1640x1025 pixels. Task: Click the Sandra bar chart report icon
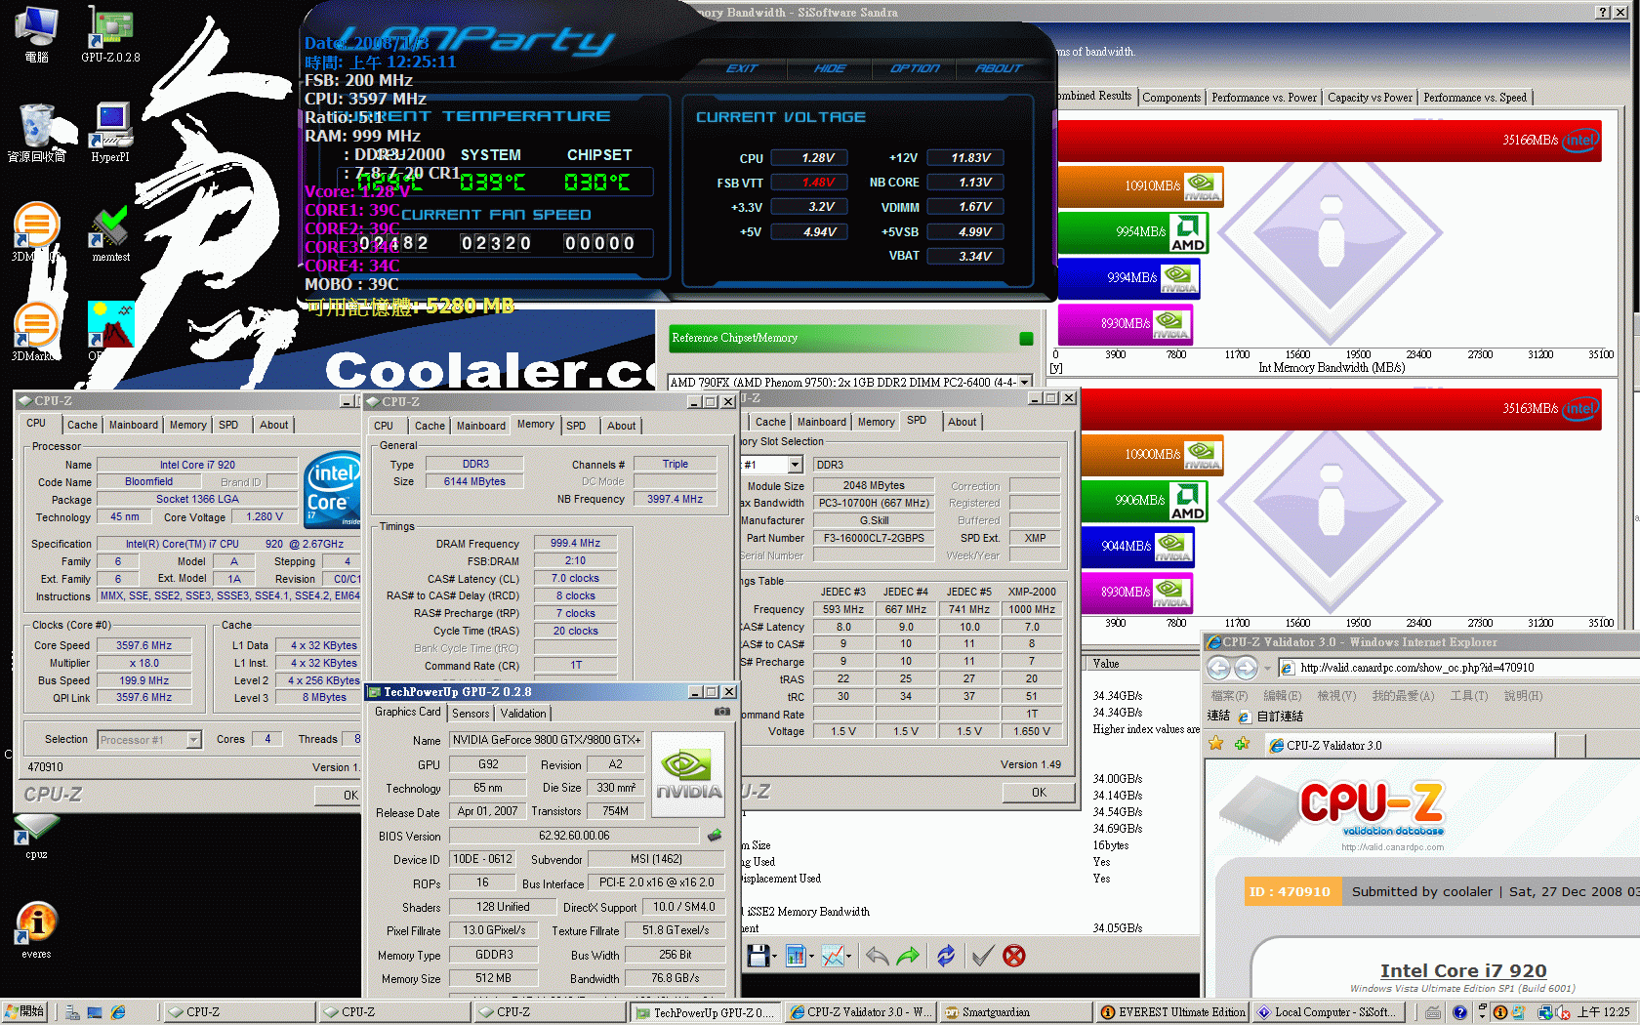[x=795, y=956]
